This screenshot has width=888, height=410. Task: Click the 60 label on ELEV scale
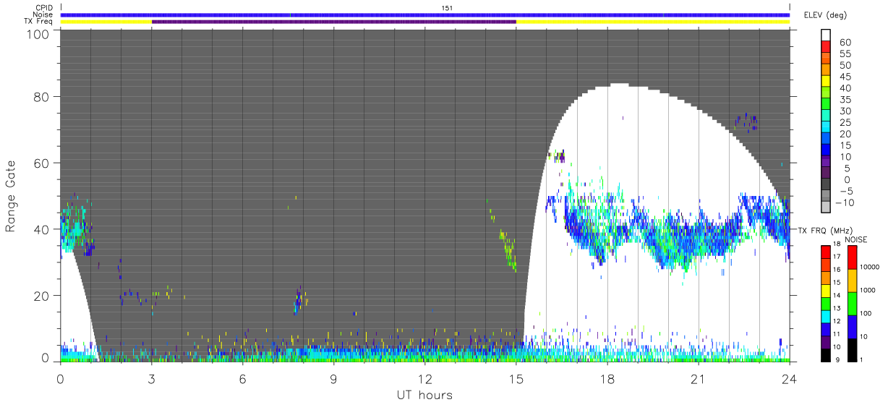[845, 43]
